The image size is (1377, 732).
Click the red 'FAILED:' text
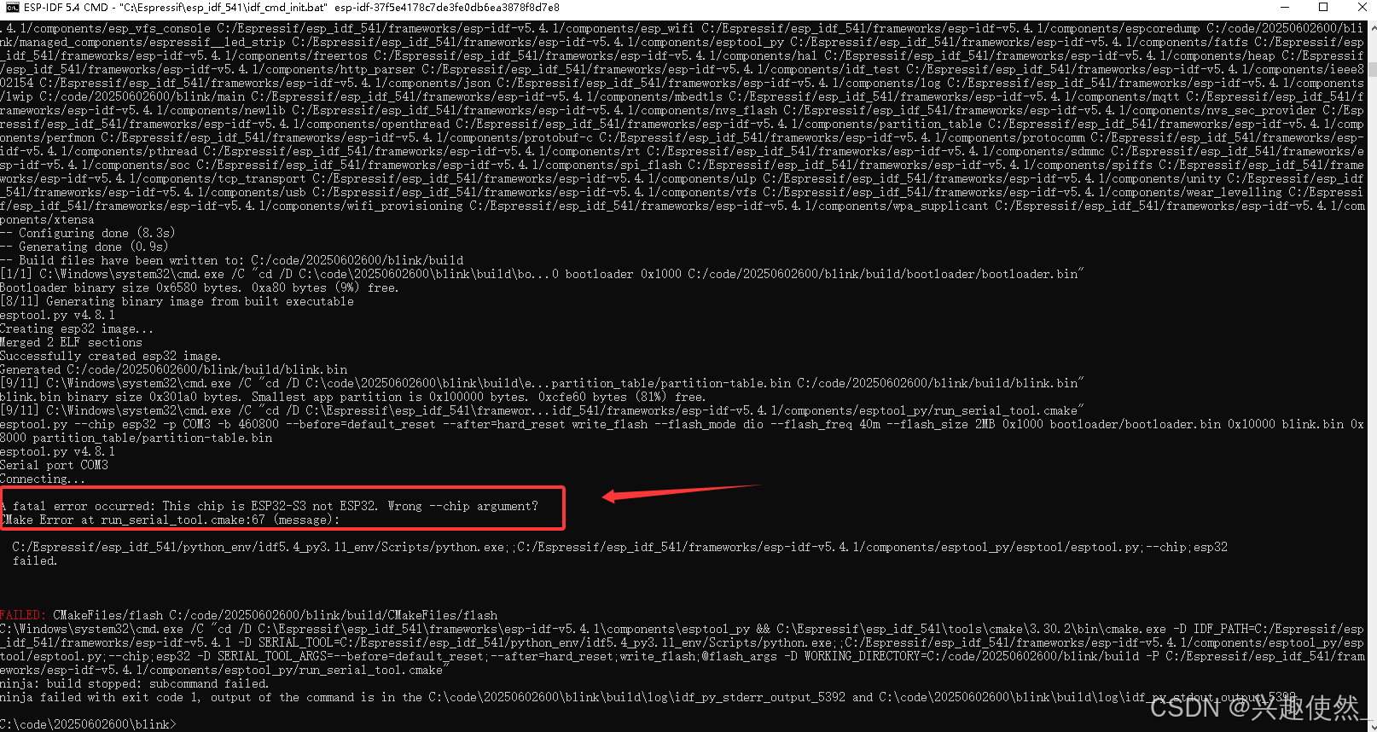click(22, 615)
